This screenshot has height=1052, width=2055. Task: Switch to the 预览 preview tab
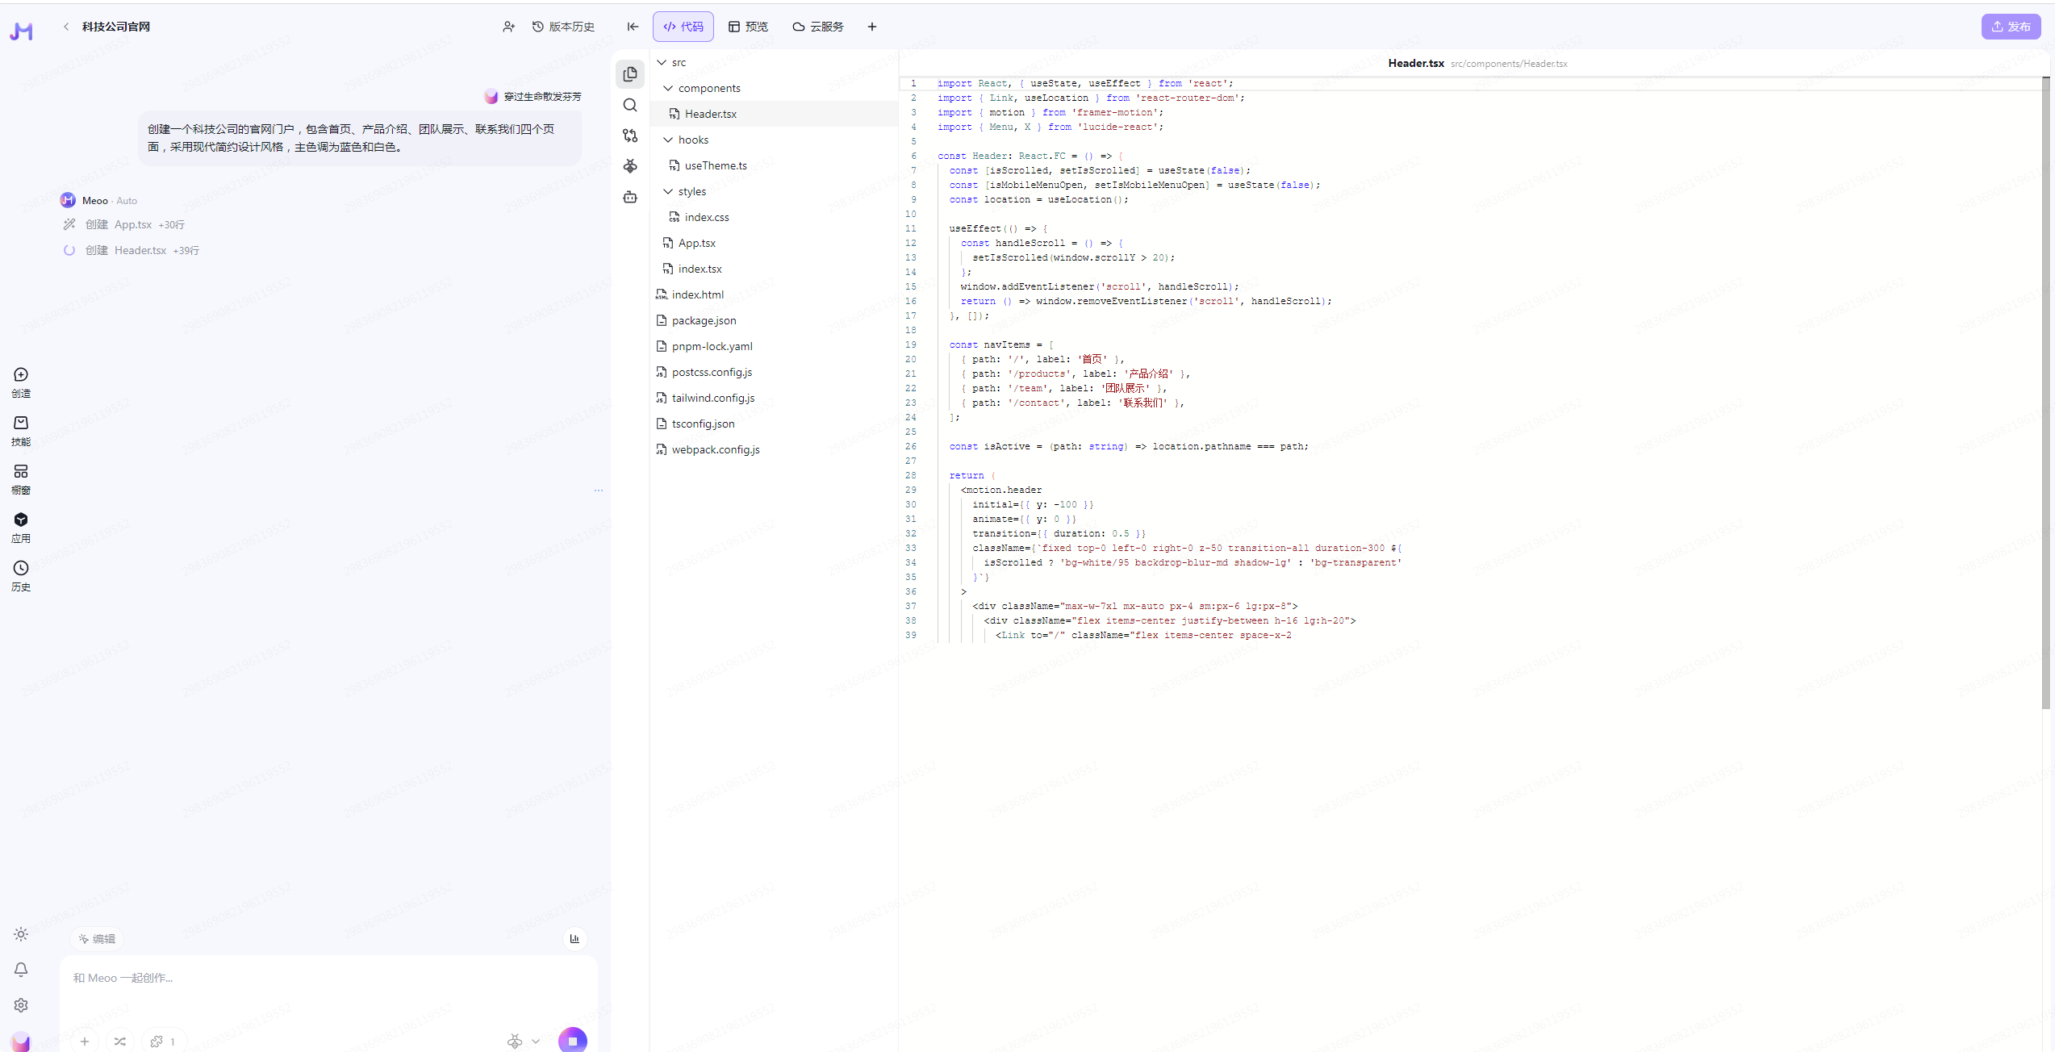748,27
